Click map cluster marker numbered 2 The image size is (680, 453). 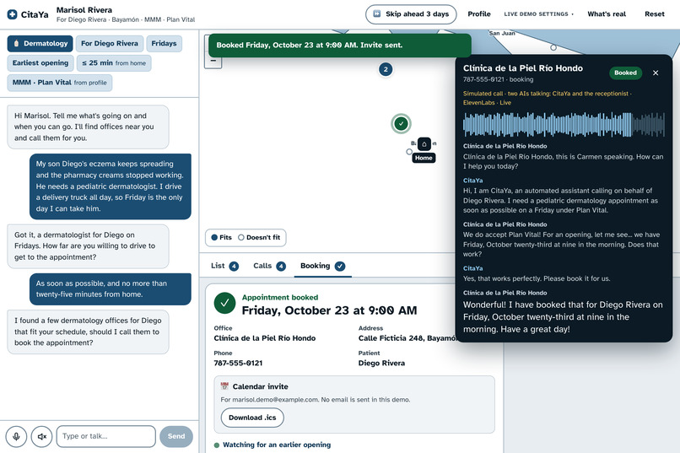point(386,69)
